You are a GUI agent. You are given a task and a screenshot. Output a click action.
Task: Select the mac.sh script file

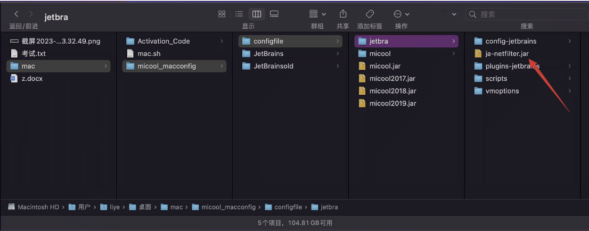pyautogui.click(x=149, y=53)
